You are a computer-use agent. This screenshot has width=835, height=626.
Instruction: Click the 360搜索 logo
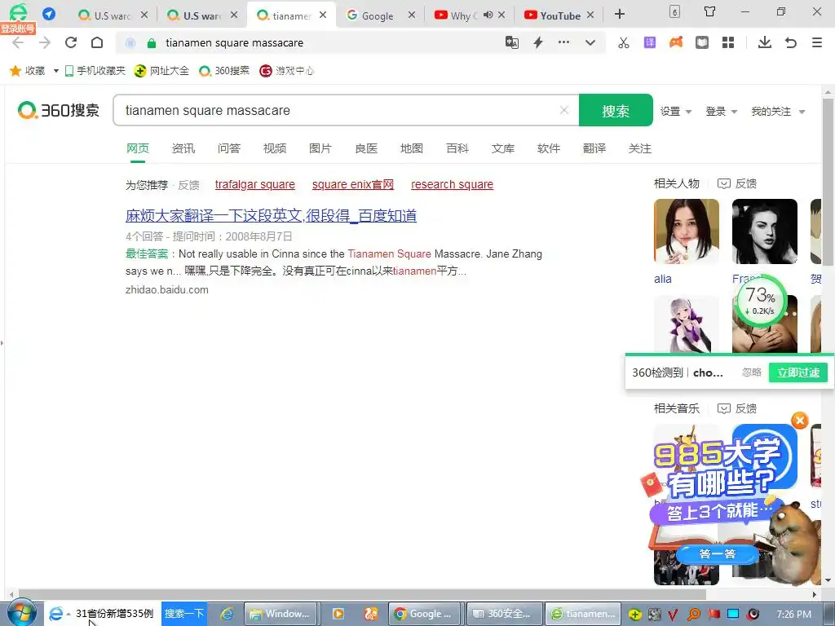(59, 110)
